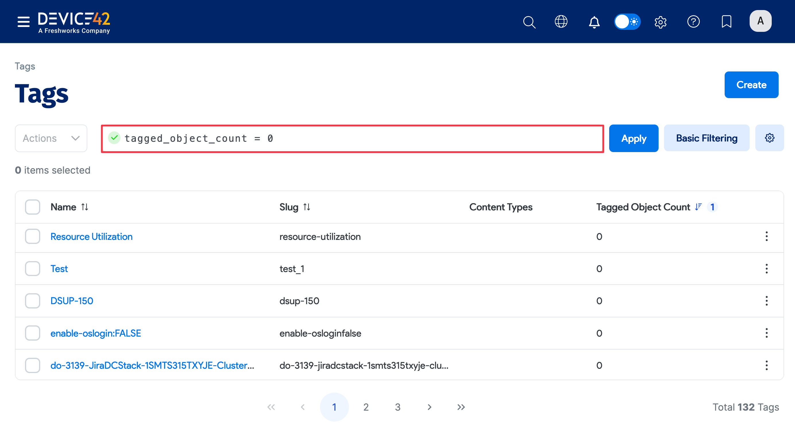Open the help icon

point(693,22)
